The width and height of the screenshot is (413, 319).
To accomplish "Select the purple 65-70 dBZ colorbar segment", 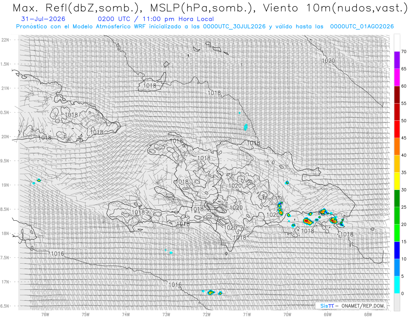I will click(x=397, y=60).
